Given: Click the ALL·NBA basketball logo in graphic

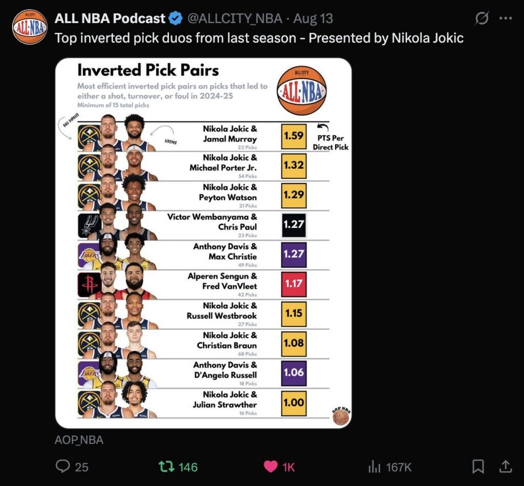Looking at the screenshot, I should [x=301, y=91].
